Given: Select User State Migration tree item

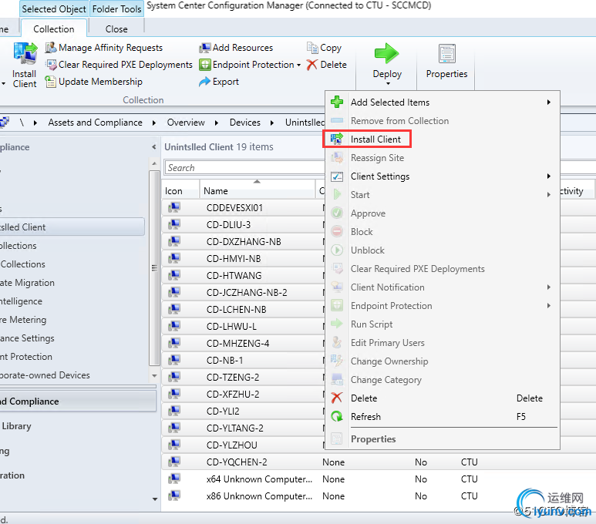Looking at the screenshot, I should 27,283.
